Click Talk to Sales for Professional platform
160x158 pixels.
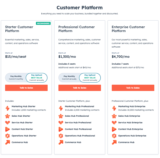[x=80, y=88]
